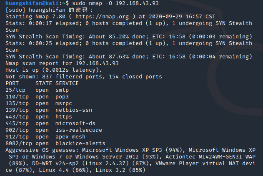Click the huangshifan@kali prompt text
The width and height of the screenshot is (263, 176).
pos(32,3)
